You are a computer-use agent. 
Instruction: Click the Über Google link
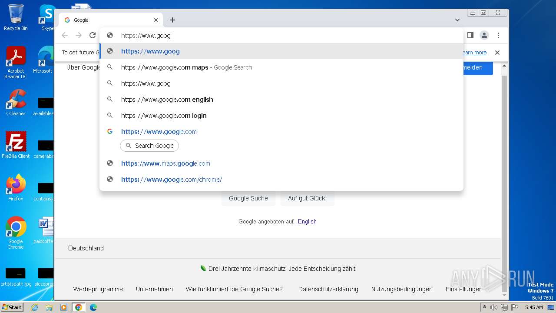tap(83, 67)
